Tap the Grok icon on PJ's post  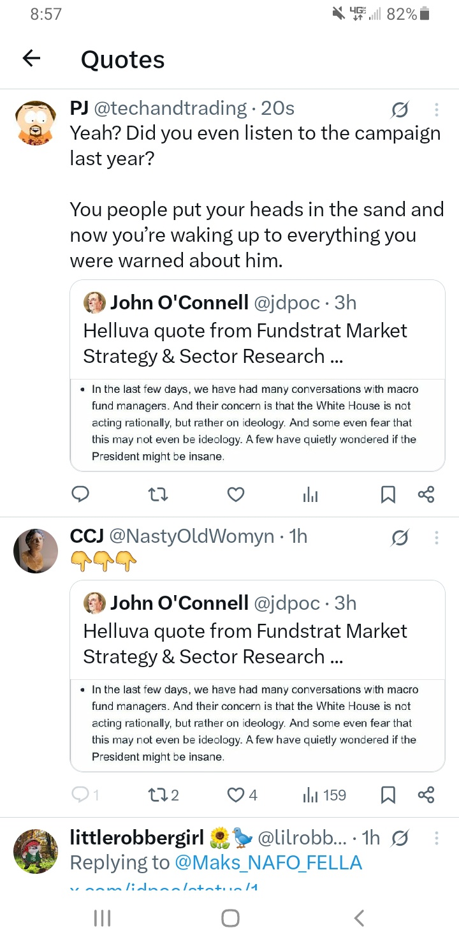point(400,110)
